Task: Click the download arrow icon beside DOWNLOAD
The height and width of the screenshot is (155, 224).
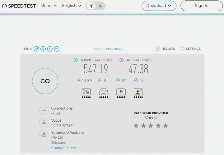Action: coord(76,60)
